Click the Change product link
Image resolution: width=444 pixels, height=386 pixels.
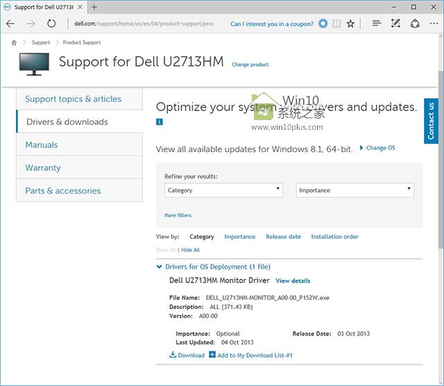coord(250,65)
